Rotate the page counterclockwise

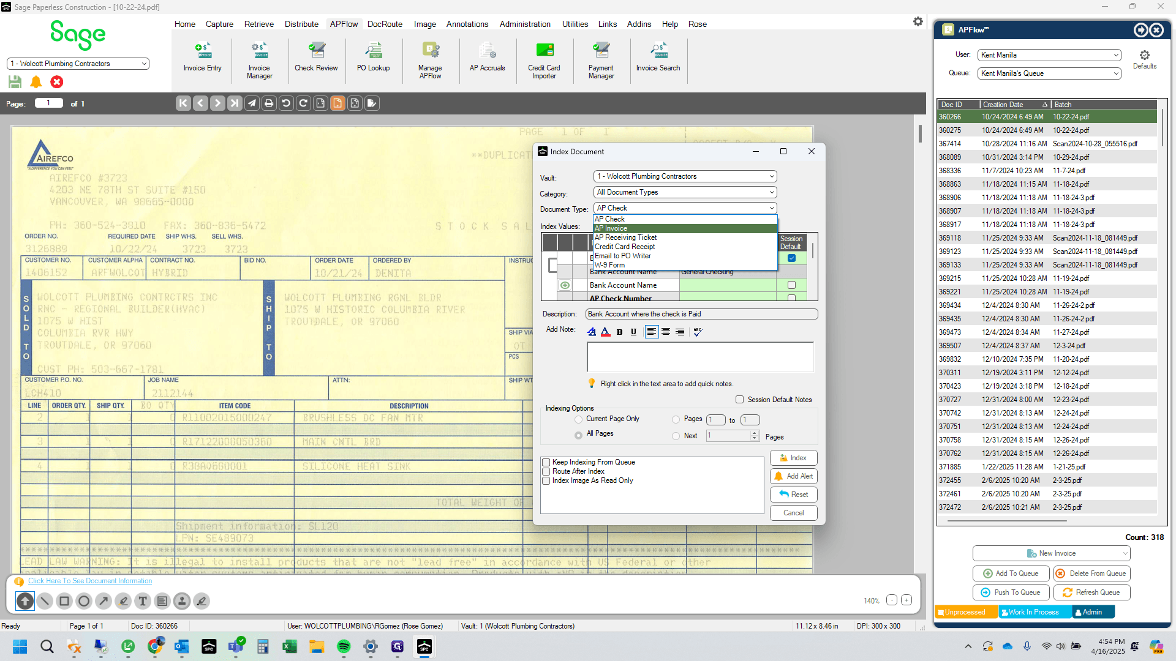click(x=286, y=103)
